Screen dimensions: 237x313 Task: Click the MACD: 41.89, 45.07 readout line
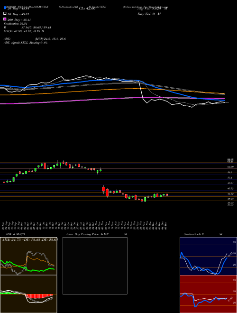[24, 31]
